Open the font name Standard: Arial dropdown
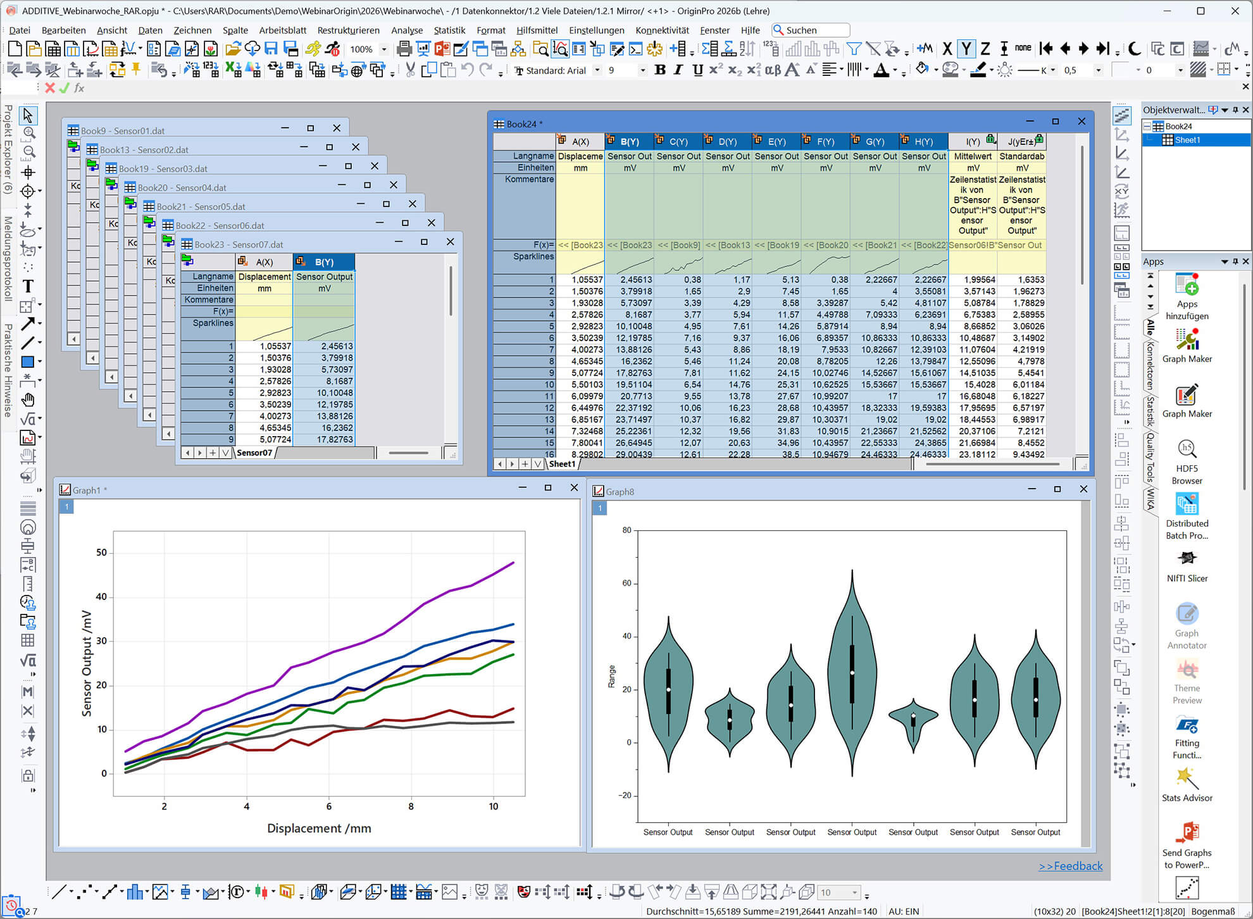The height and width of the screenshot is (919, 1253). (x=597, y=70)
